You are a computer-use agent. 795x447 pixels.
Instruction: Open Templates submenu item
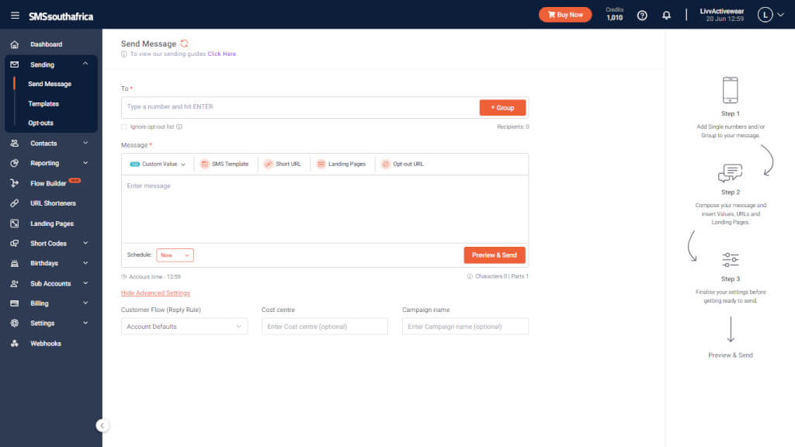(x=43, y=104)
